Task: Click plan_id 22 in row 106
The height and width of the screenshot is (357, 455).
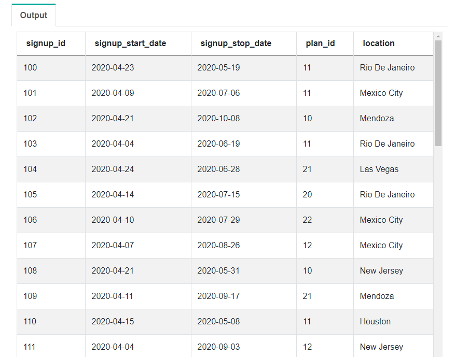Action: [325, 220]
